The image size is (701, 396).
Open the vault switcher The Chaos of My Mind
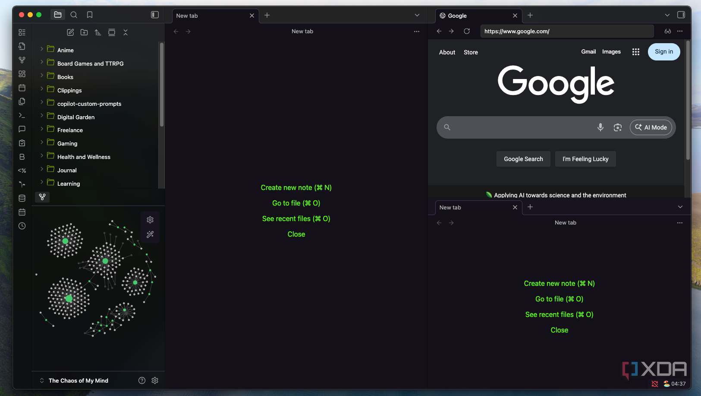(74, 380)
